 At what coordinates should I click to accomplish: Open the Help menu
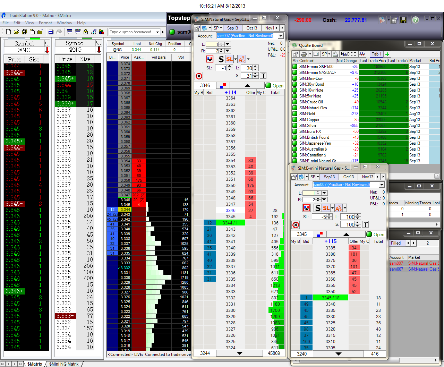[x=81, y=23]
